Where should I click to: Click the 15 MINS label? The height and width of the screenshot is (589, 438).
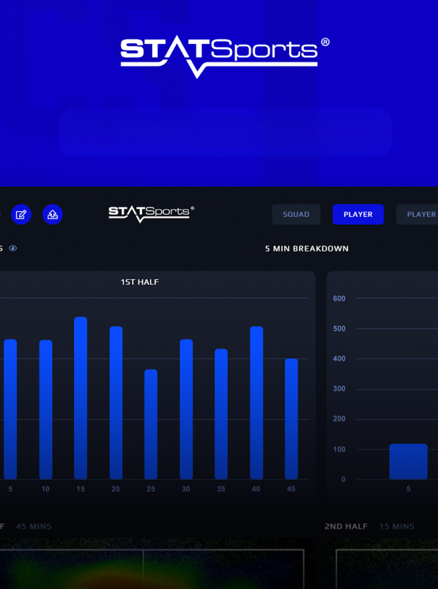point(397,526)
